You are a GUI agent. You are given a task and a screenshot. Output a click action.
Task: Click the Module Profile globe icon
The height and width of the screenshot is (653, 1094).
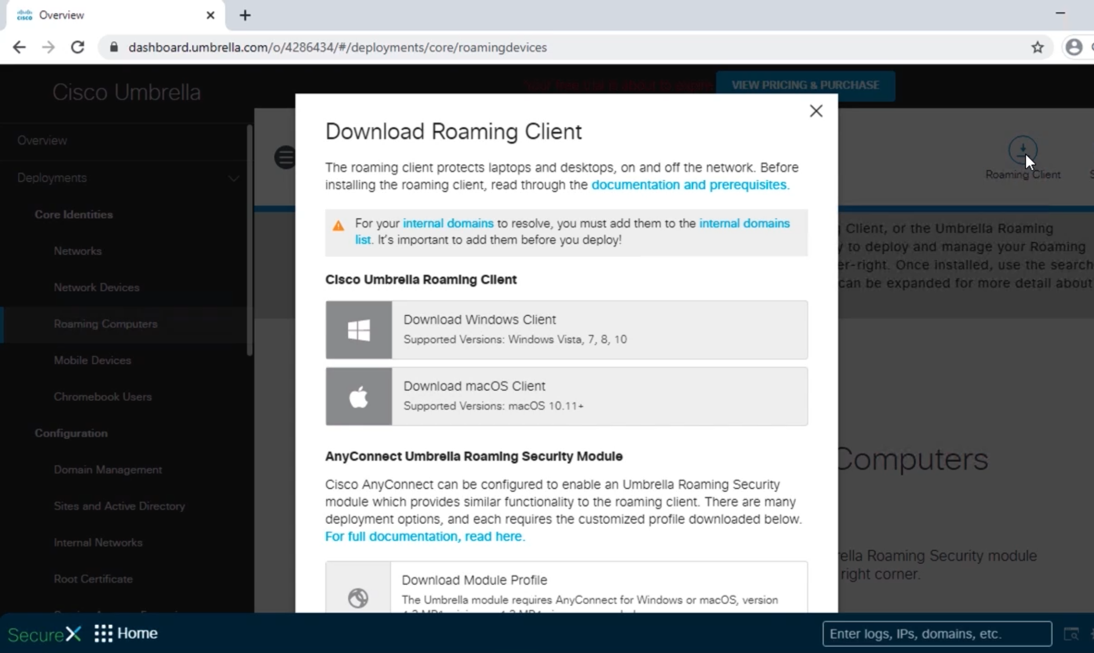click(358, 598)
